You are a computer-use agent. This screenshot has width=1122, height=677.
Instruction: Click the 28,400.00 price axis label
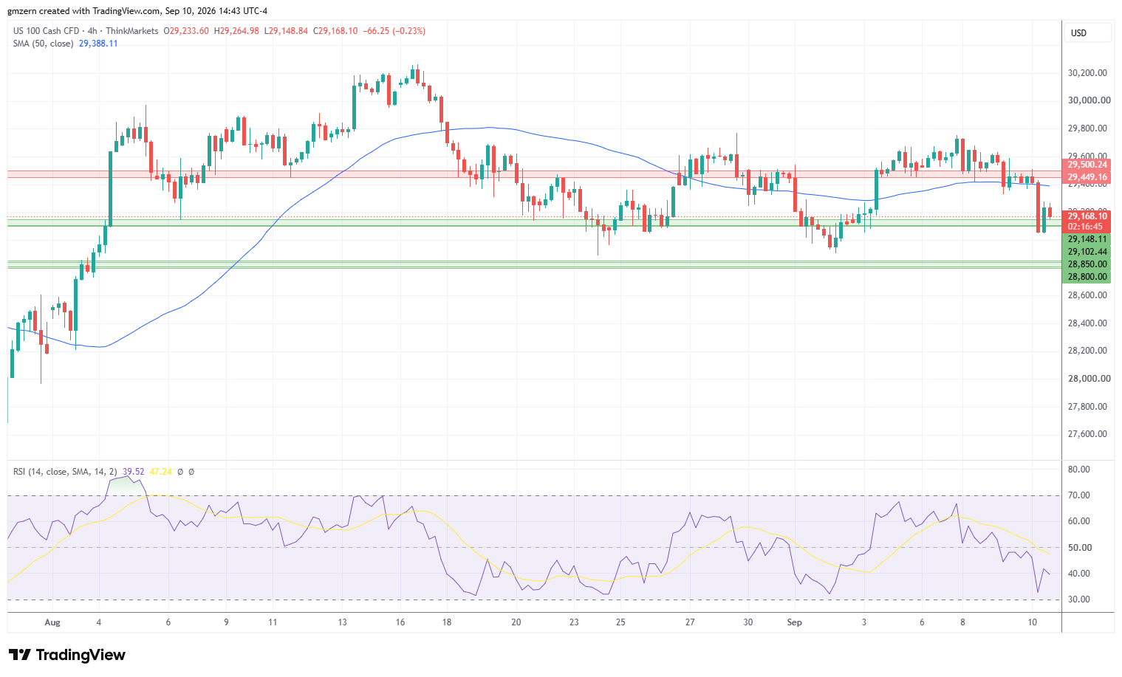coord(1087,323)
